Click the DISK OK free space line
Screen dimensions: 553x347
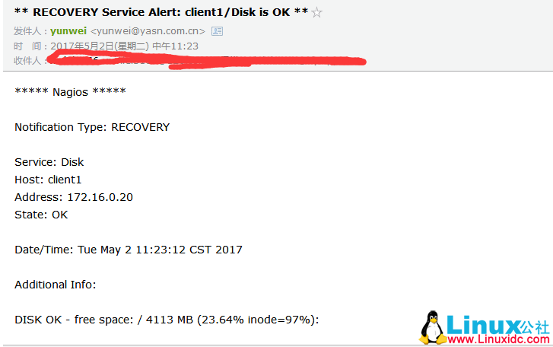pos(167,320)
